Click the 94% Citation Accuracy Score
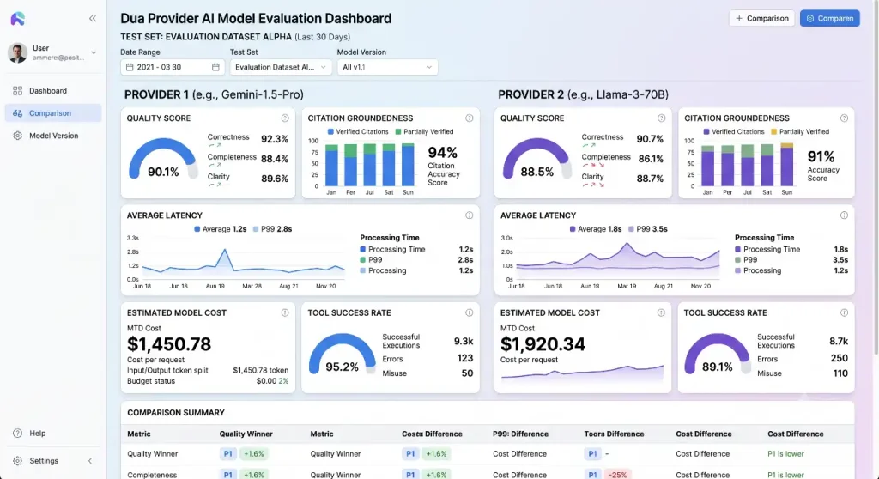This screenshot has width=879, height=479. [x=443, y=153]
